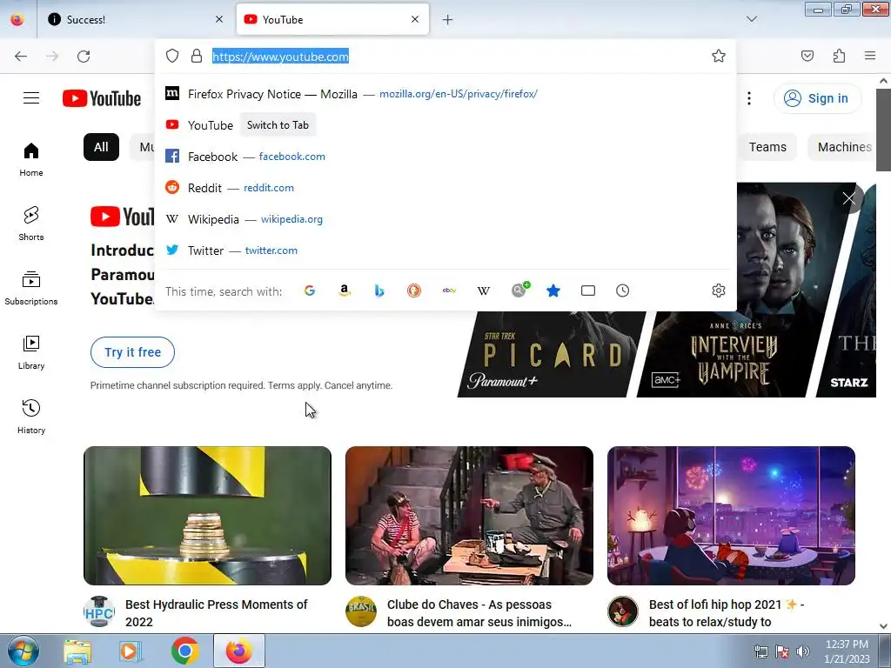Choose the Twitter suggestion

point(445,250)
